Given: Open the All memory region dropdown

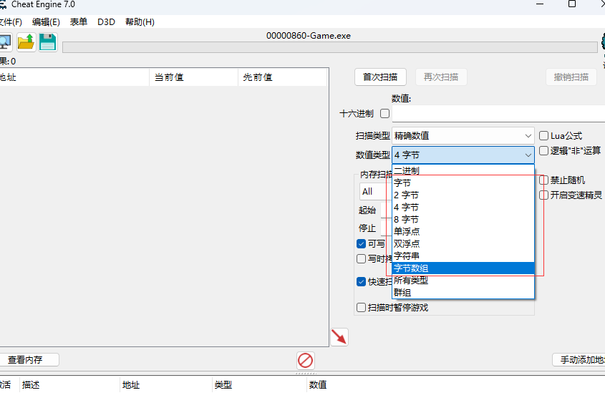Looking at the screenshot, I should point(375,192).
